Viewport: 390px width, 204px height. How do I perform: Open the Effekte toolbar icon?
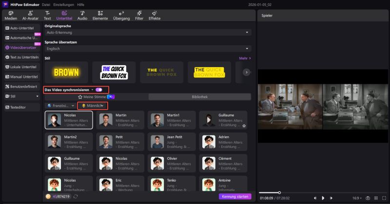154,15
